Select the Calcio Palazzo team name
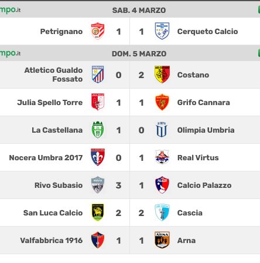Screen dimensions: 260x263 coord(204,185)
